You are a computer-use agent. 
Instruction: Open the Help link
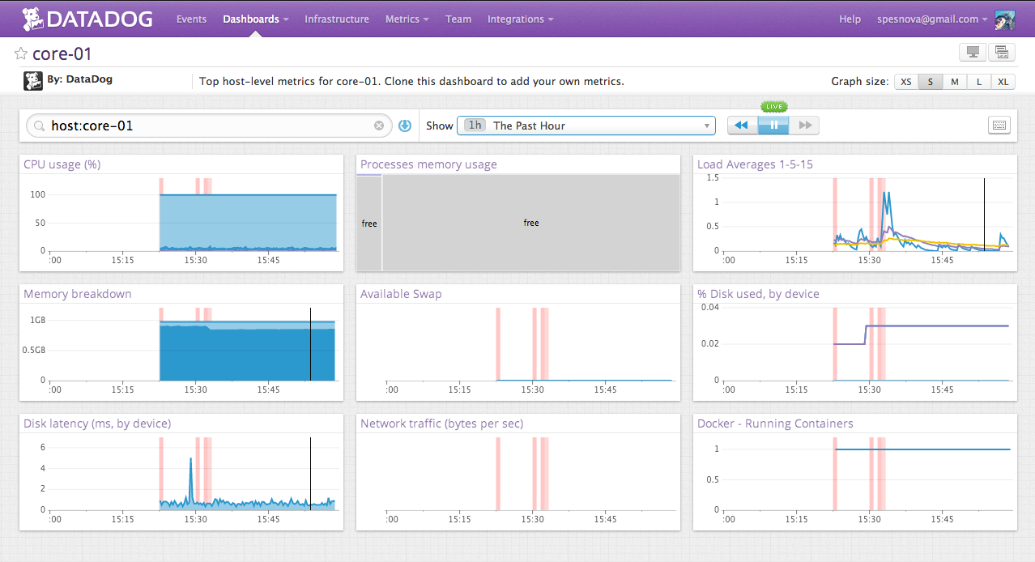click(850, 19)
